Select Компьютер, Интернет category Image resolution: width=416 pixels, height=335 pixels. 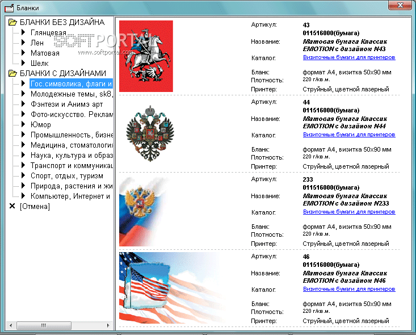click(x=70, y=196)
